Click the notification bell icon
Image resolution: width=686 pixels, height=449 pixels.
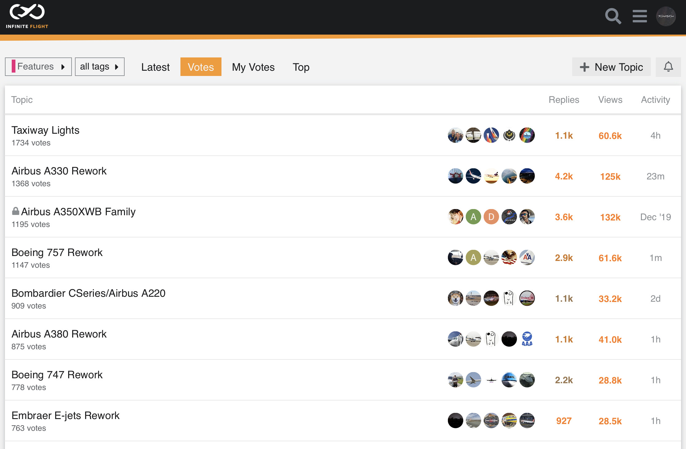668,67
